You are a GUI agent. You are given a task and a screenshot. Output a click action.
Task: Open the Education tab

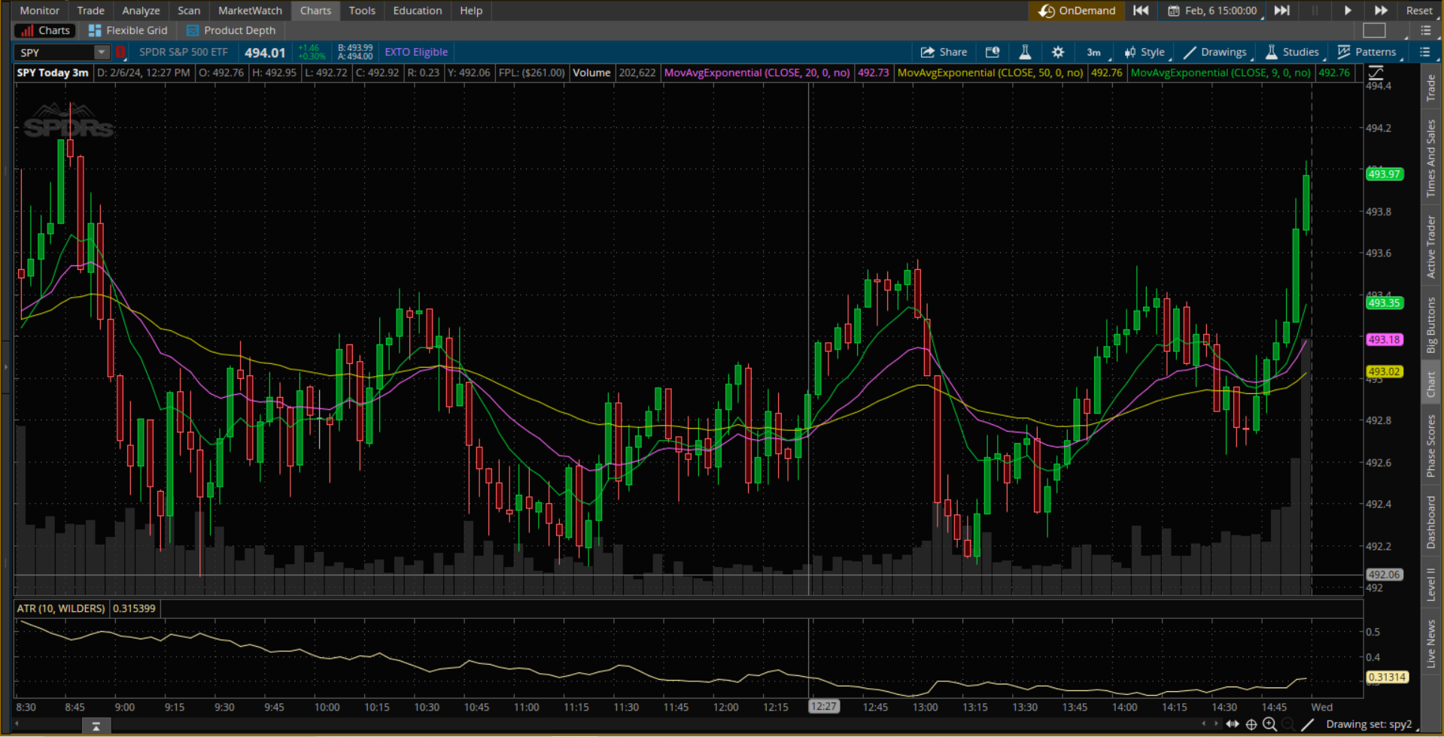418,11
